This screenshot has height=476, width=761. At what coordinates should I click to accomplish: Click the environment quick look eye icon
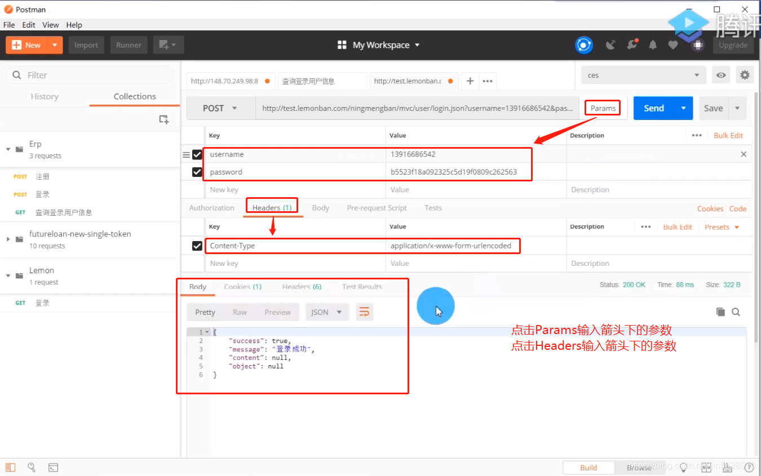[721, 75]
